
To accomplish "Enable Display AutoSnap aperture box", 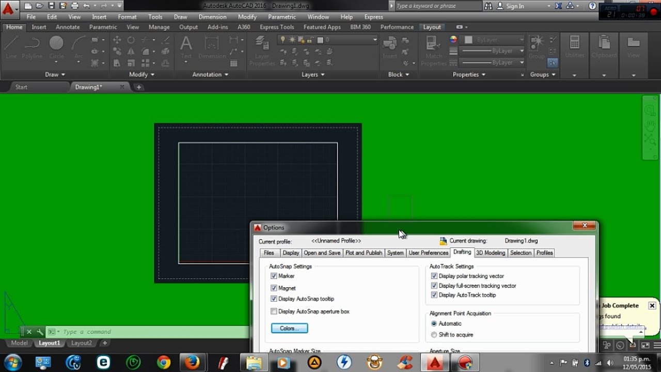I will click(x=274, y=312).
